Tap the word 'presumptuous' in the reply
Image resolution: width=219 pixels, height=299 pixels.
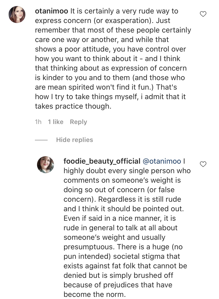89,247
